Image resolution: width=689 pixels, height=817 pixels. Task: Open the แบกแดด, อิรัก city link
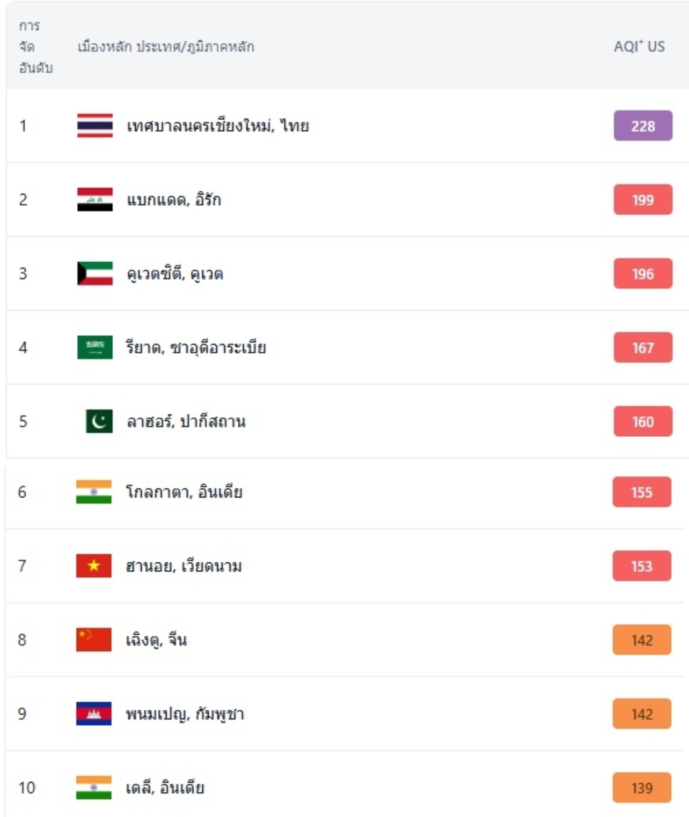(174, 201)
